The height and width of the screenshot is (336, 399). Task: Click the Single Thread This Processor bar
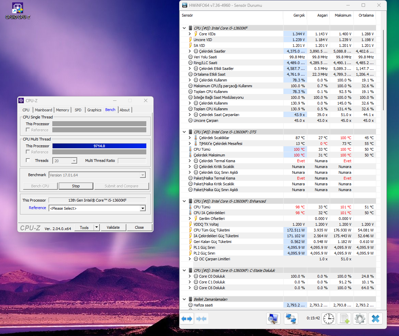coord(99,124)
